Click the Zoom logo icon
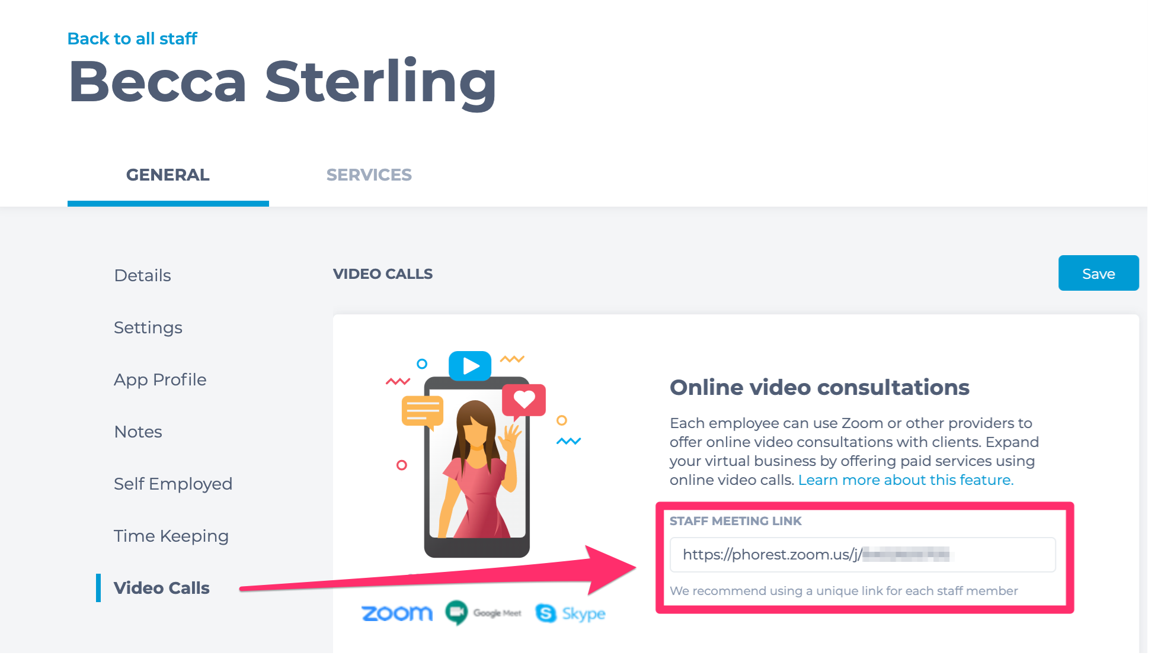Screen dimensions: 1155x656 (x=397, y=613)
